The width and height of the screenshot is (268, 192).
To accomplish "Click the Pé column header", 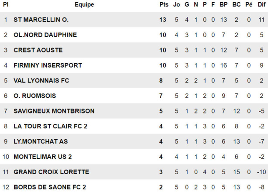I will pos(249,5).
